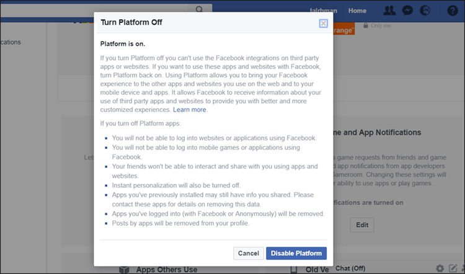Click the Disable Platform button
The height and width of the screenshot is (274, 465).
(296, 253)
